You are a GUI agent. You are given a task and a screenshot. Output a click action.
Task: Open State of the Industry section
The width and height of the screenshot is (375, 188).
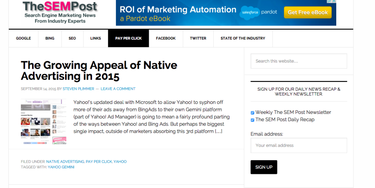pyautogui.click(x=243, y=38)
